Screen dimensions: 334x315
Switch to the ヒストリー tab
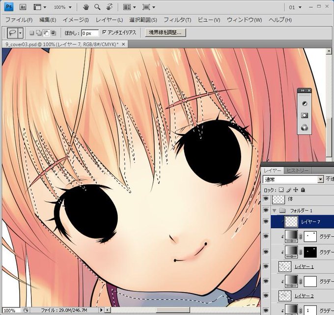click(297, 170)
